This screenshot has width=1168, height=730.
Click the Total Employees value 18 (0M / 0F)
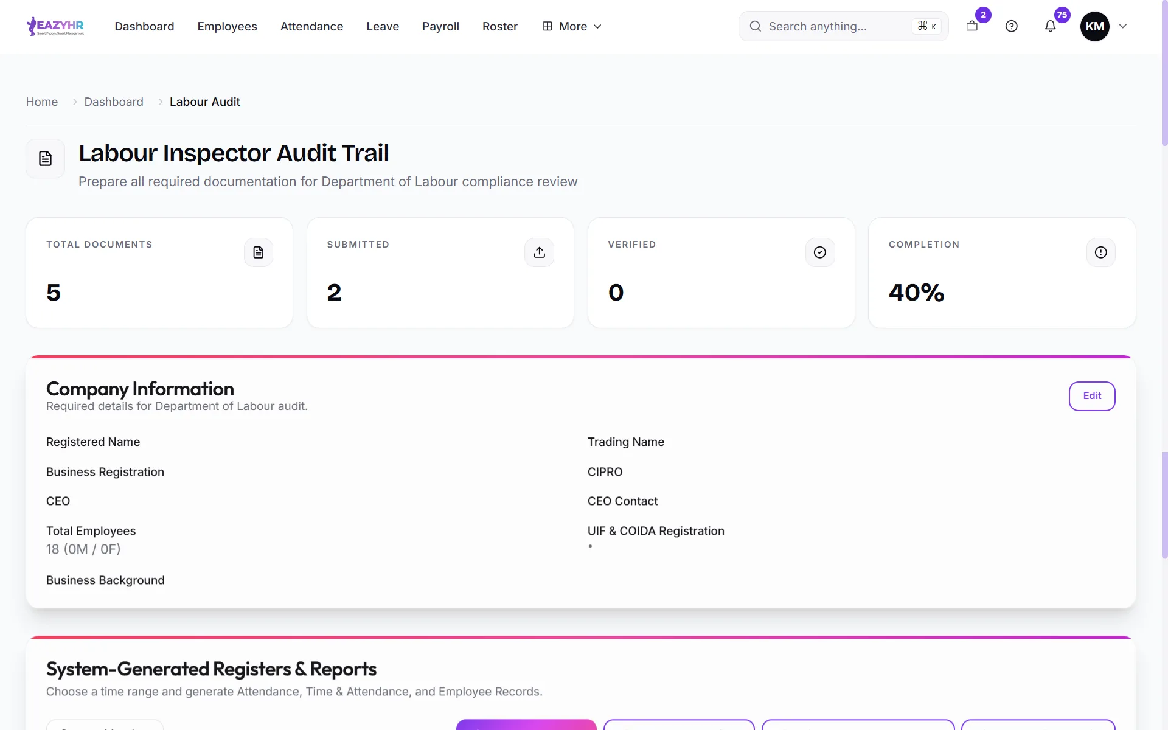(83, 549)
